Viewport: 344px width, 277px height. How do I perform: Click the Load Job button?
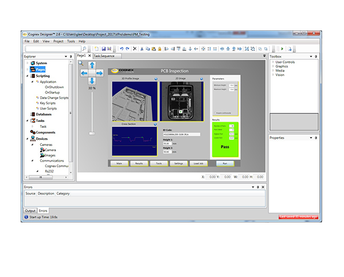[x=198, y=163]
